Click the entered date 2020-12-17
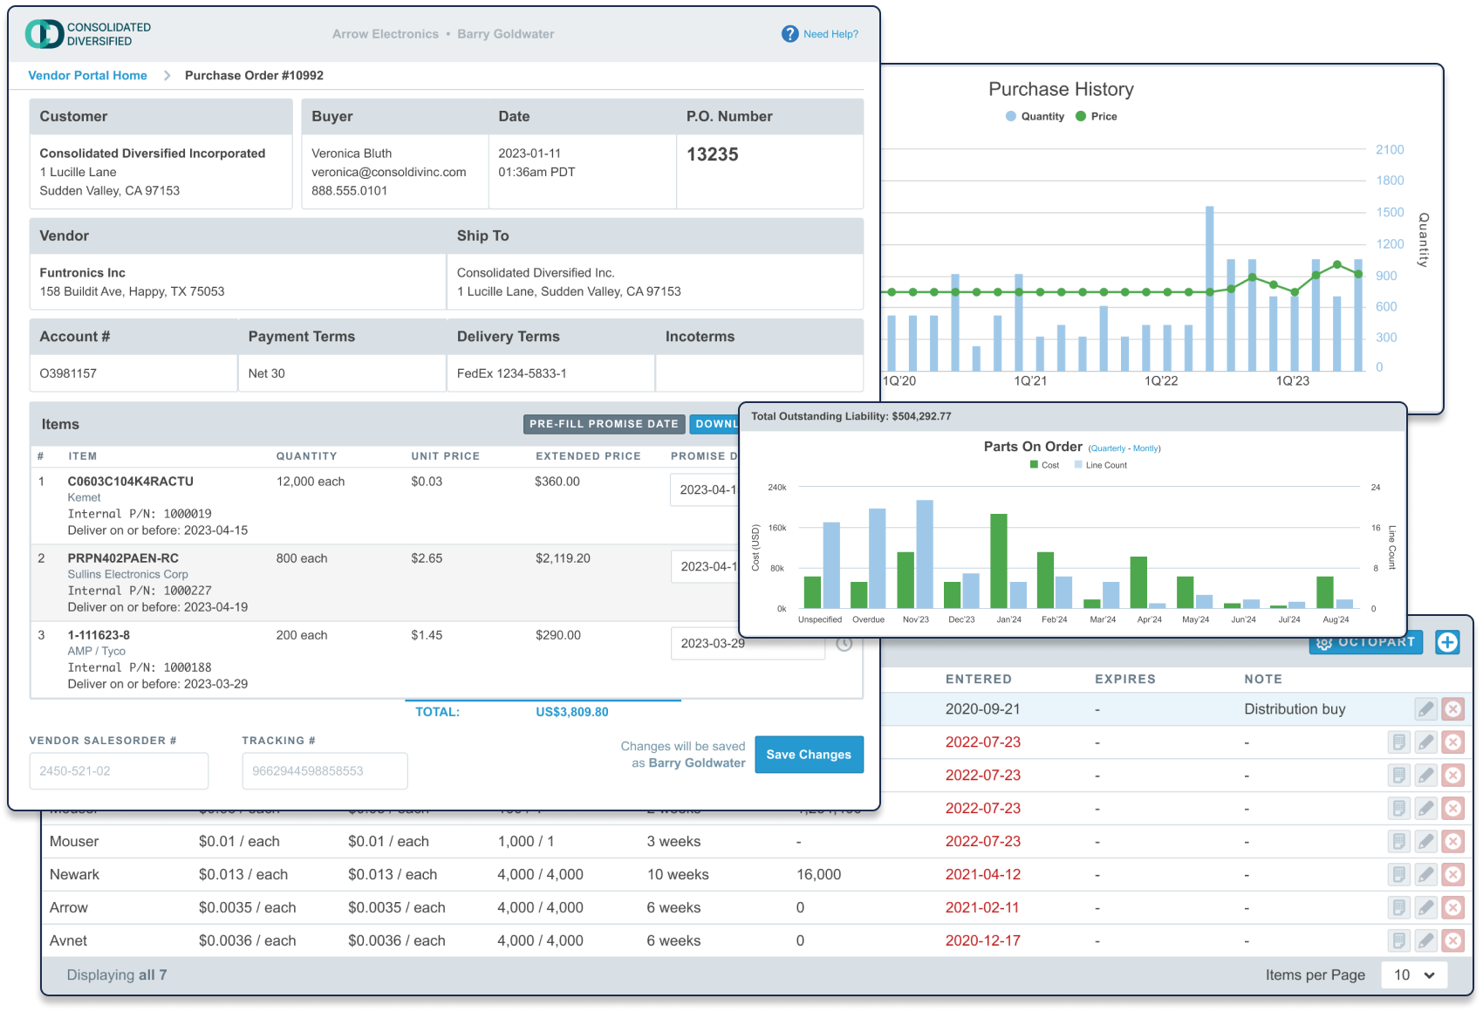Image resolution: width=1483 pixels, height=1012 pixels. (x=983, y=941)
